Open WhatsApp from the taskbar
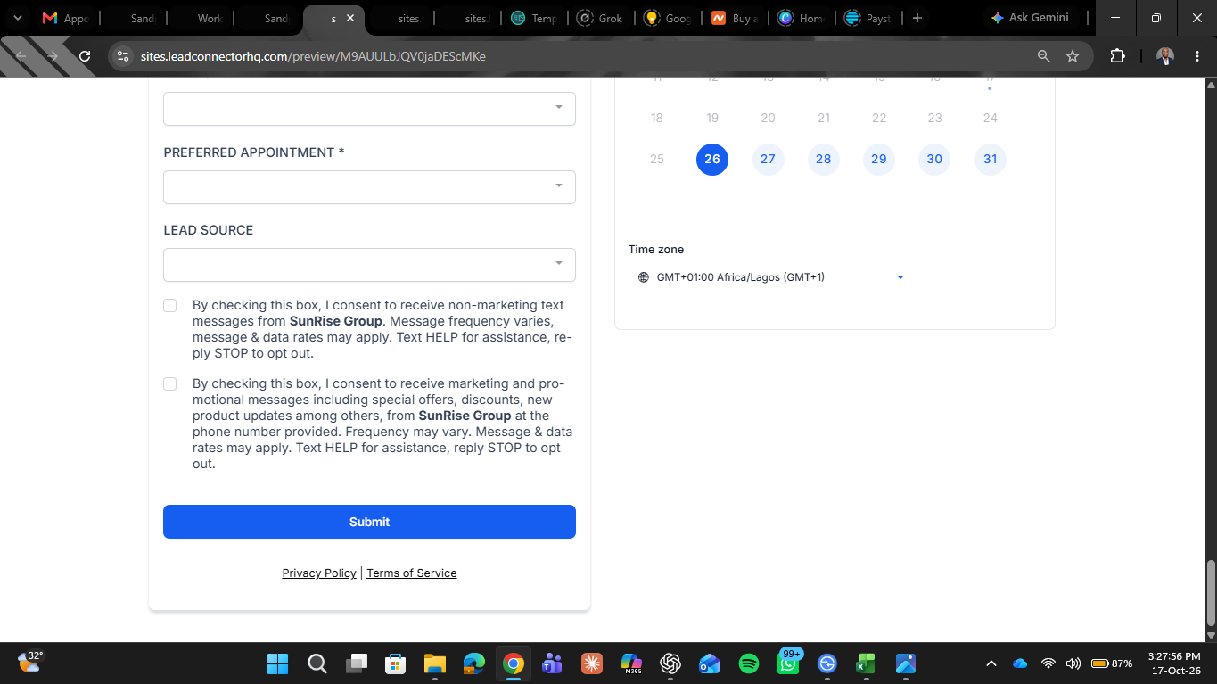Screen dimensions: 1217x684 click(x=788, y=663)
